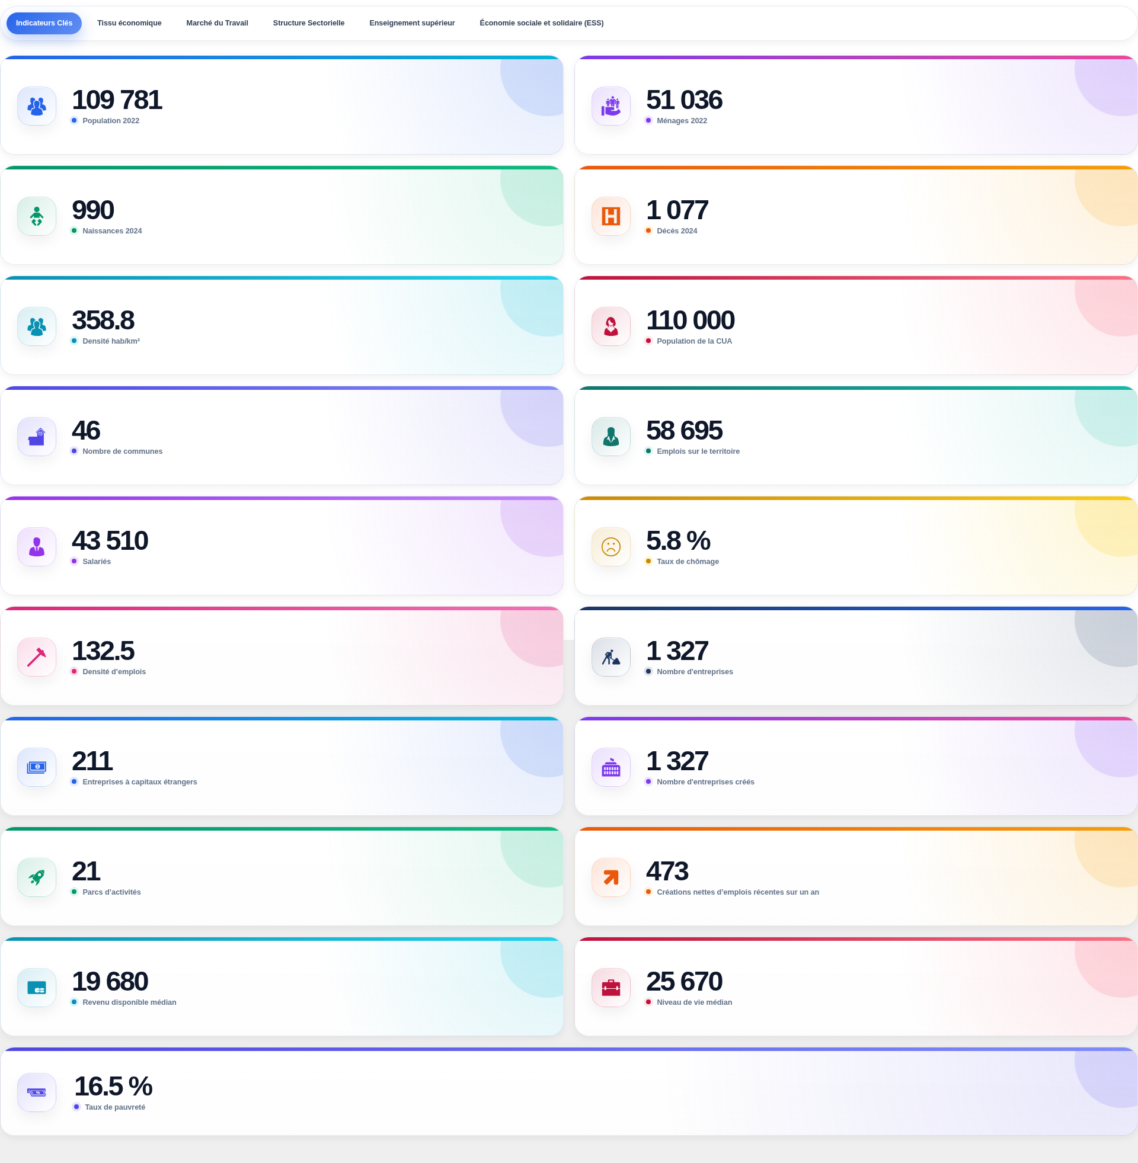Go to the Enseignement supérieur tab
The height and width of the screenshot is (1163, 1138).
(x=412, y=23)
